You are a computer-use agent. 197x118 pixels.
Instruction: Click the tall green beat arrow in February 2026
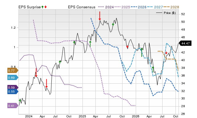(142, 53)
